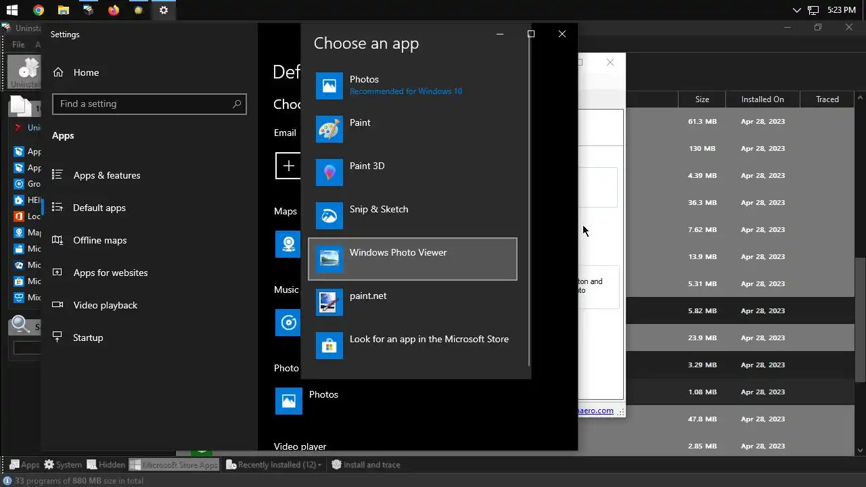Select the 47.8 MB program row
The width and height of the screenshot is (866, 487).
740,419
